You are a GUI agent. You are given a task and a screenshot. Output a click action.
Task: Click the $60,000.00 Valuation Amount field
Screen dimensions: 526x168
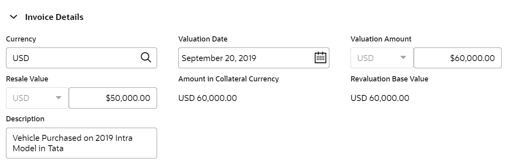pos(457,58)
